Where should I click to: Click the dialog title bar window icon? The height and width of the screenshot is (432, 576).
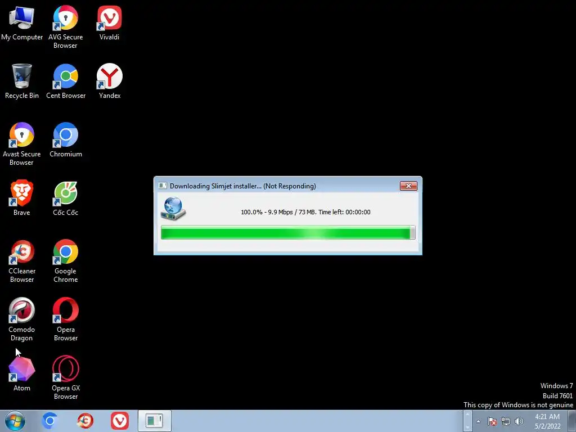pyautogui.click(x=163, y=186)
